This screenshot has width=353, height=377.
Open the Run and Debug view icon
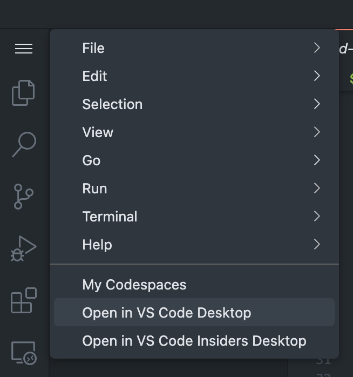pos(24,248)
